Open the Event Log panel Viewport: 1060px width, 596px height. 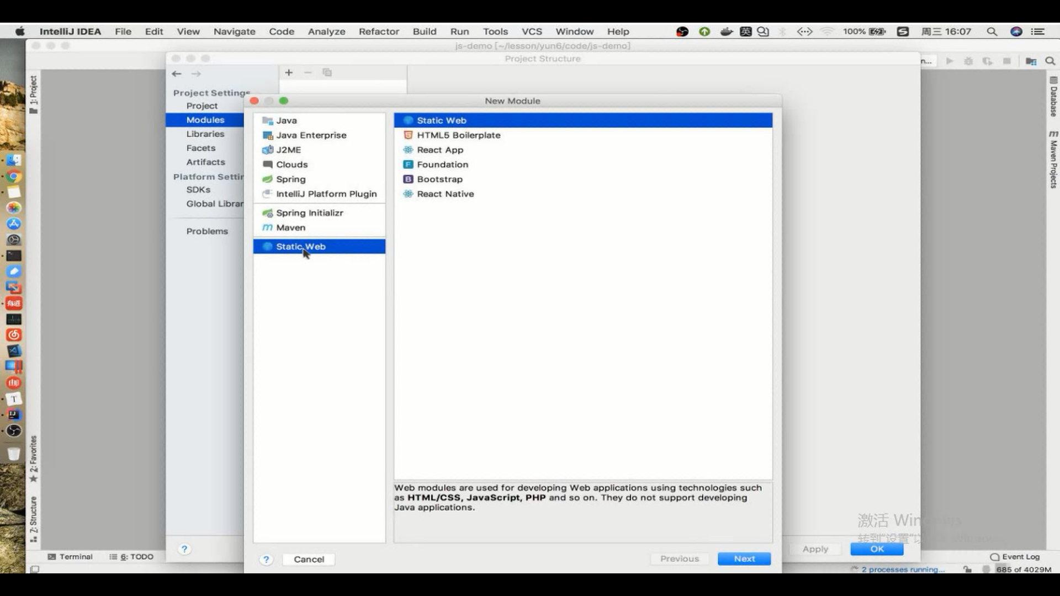(x=1015, y=556)
